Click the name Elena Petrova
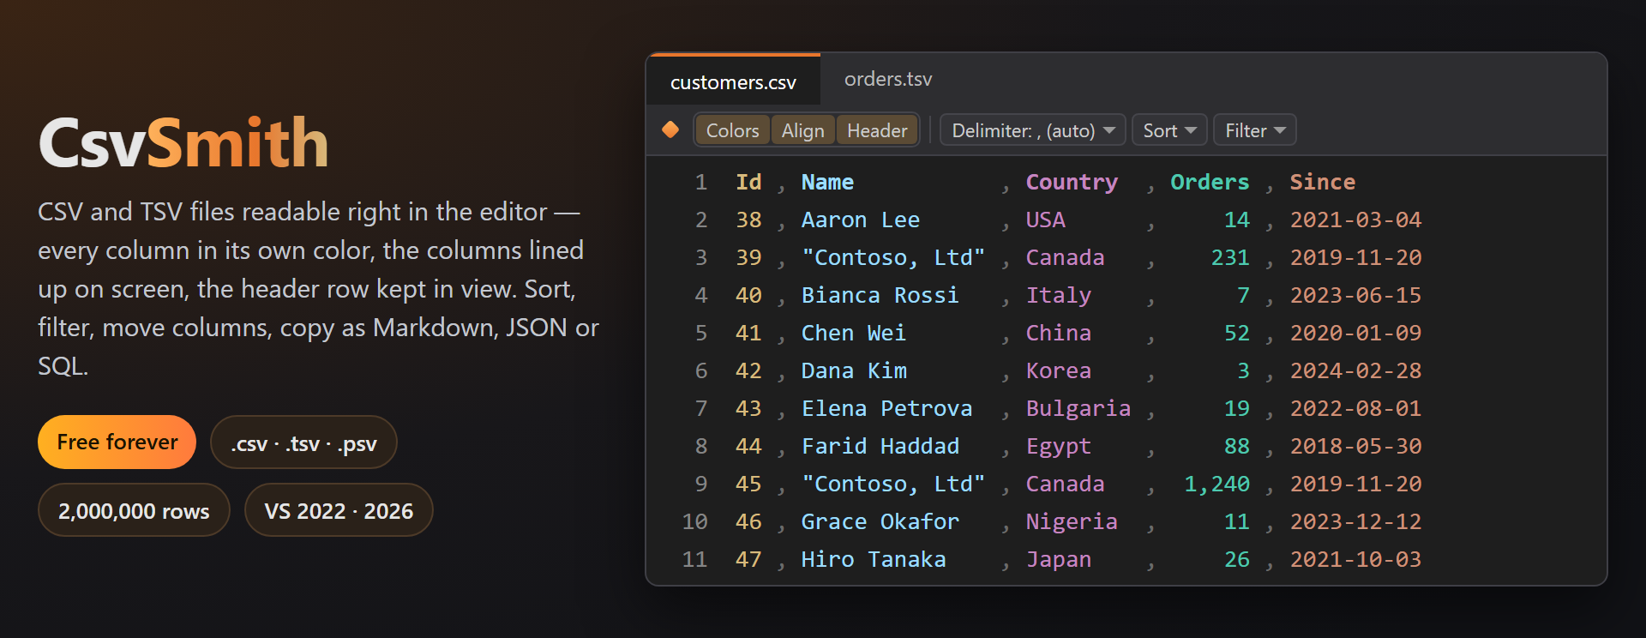1646x638 pixels. pos(886,408)
